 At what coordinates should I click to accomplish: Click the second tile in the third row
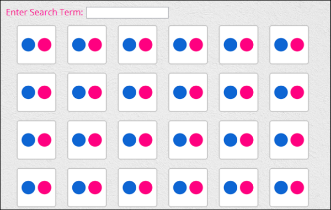pyautogui.click(x=87, y=140)
